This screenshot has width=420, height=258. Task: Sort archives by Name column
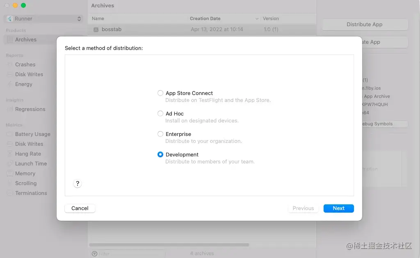tap(98, 18)
